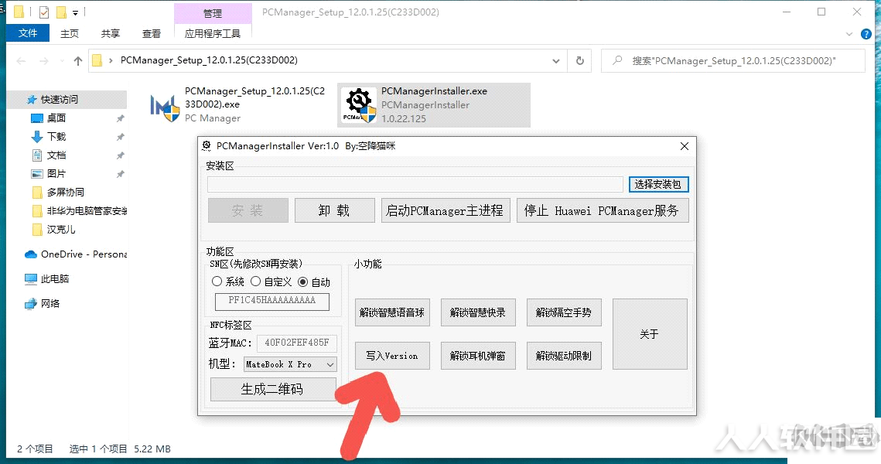
Task: Click the SN value input field
Action: (x=272, y=301)
